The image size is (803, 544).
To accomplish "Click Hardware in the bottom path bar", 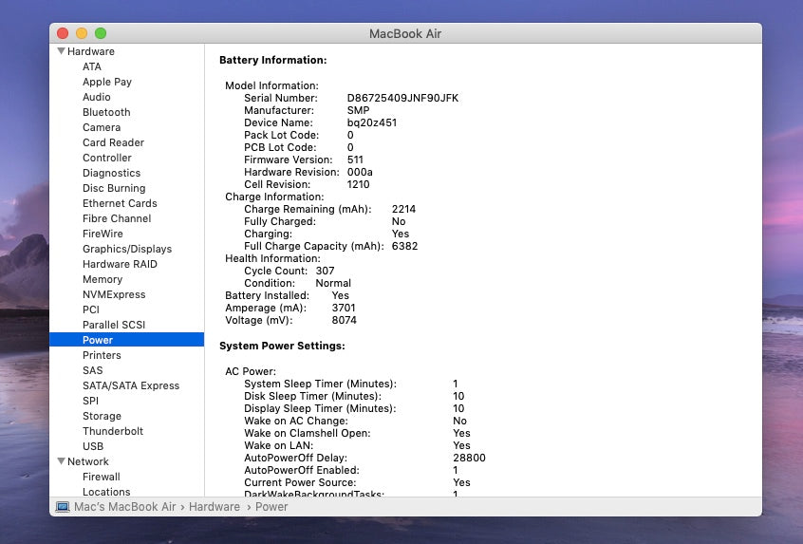I will coord(214,507).
